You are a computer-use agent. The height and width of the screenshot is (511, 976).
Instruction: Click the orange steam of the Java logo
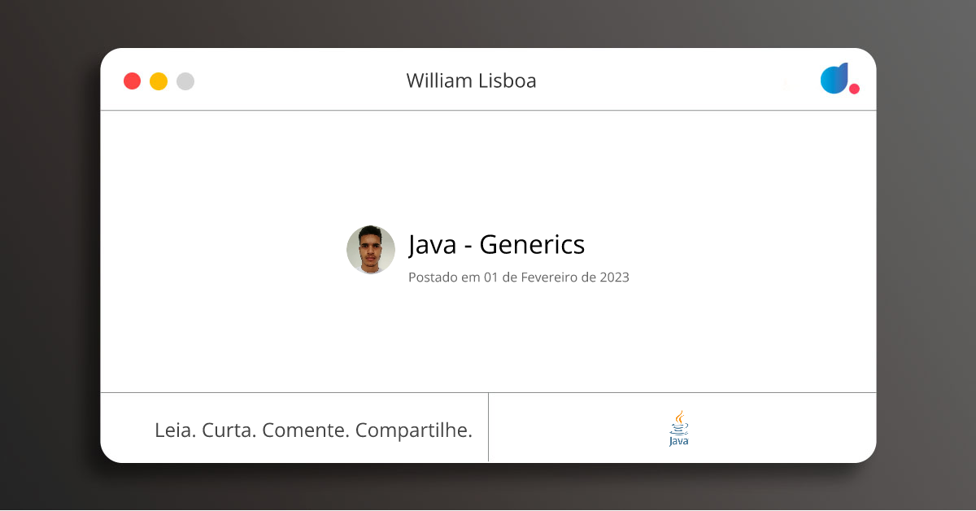click(678, 417)
